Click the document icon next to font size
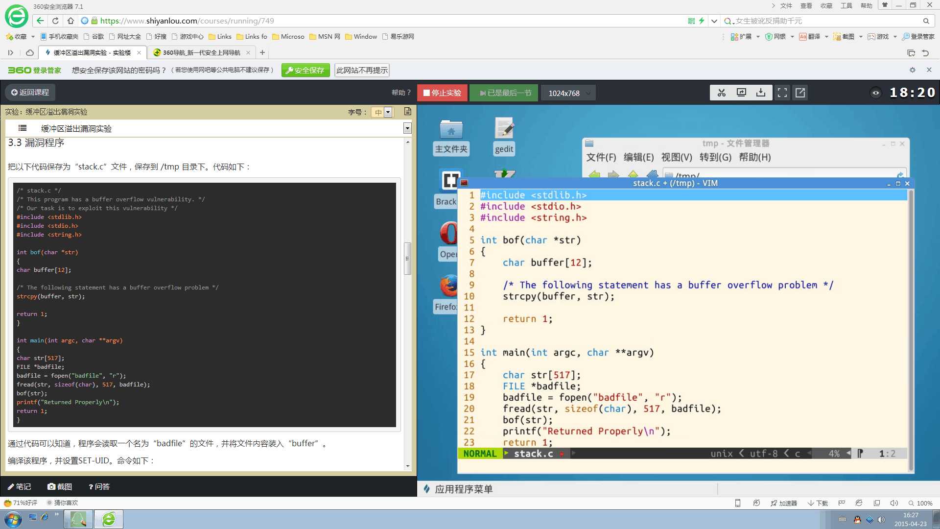Image resolution: width=940 pixels, height=529 pixels. click(407, 112)
